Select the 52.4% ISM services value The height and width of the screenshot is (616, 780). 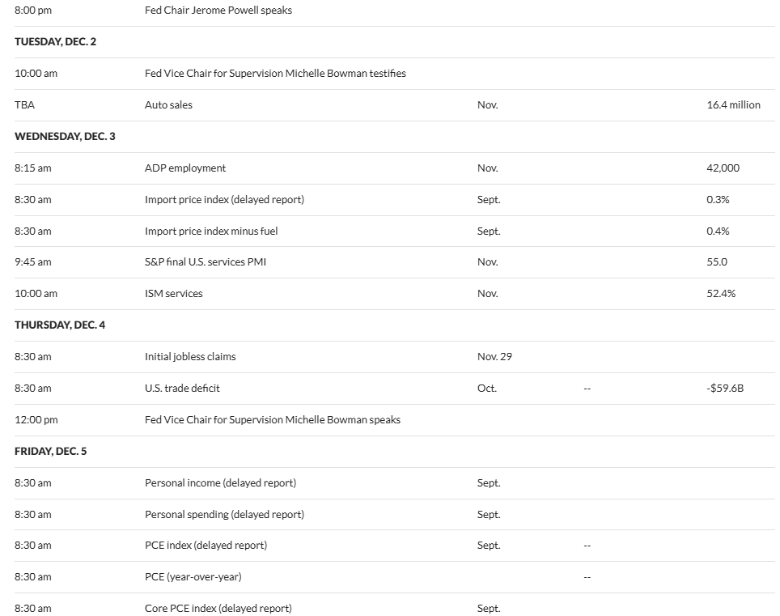point(721,294)
